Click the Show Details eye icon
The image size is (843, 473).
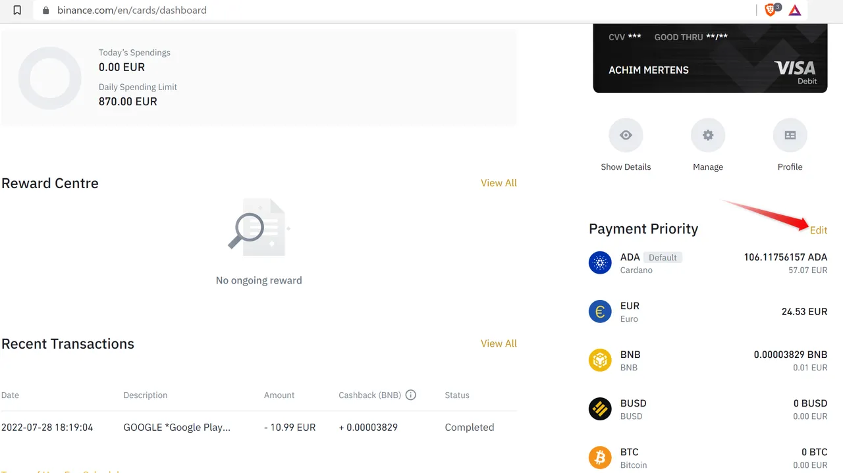pos(626,135)
